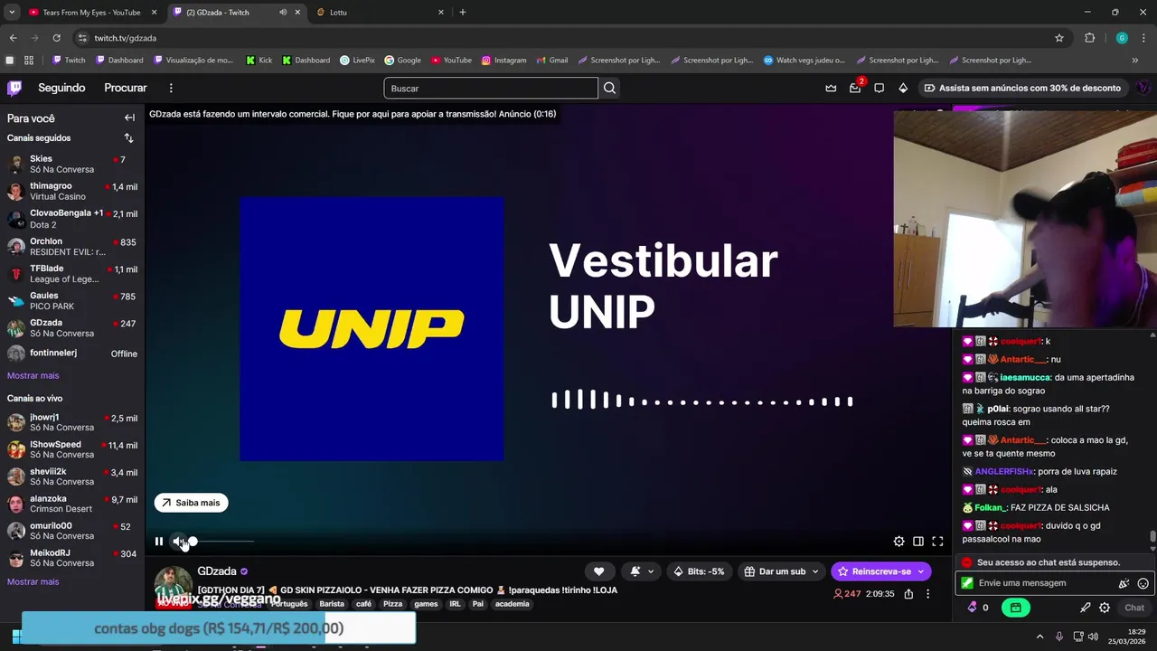1157x651 pixels.
Task: Share the stream with the share icon
Action: (x=908, y=594)
